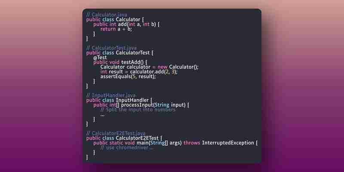This screenshot has width=344, height=172.
Task: Click the 'assertEquals(5, result);' assertion line
Action: tap(128, 77)
